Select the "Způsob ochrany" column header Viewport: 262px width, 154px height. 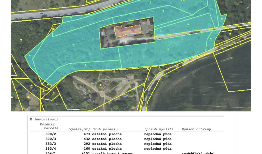tap(196, 129)
